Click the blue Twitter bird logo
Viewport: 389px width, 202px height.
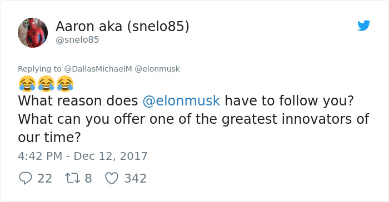[363, 26]
